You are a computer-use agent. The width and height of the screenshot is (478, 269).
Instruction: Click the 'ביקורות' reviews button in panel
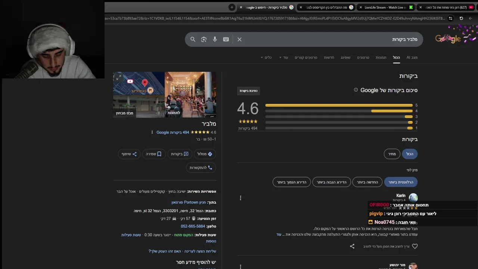pyautogui.click(x=179, y=154)
